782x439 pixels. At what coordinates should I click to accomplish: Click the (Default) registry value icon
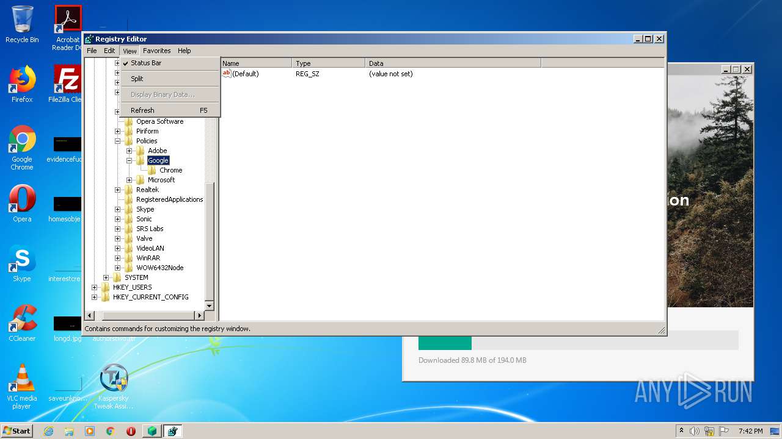coord(226,73)
